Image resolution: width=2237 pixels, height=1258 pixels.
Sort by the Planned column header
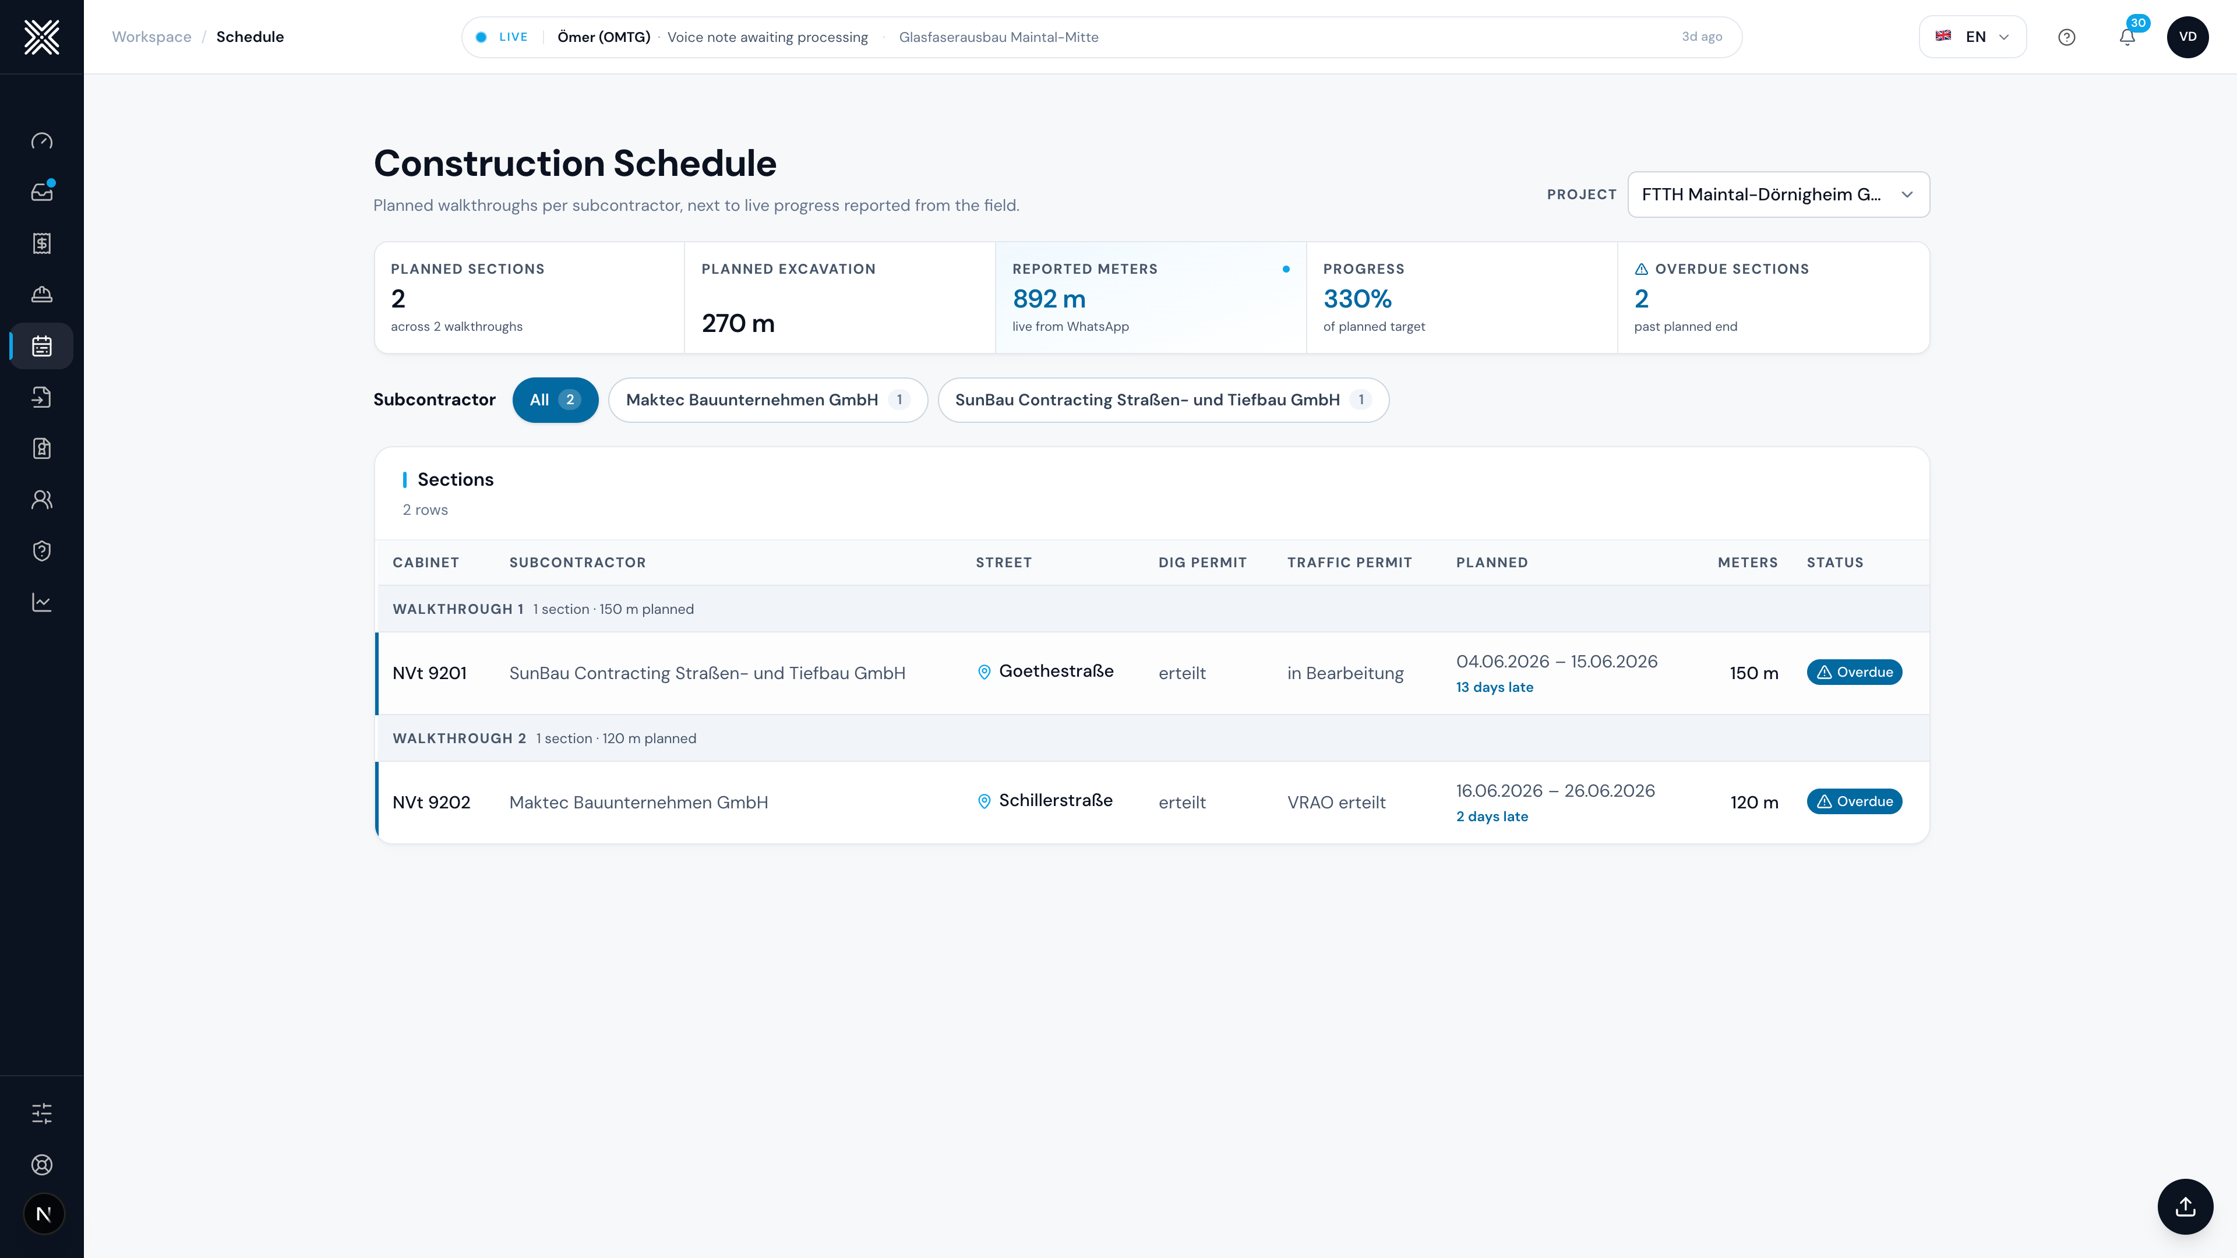[1492, 563]
